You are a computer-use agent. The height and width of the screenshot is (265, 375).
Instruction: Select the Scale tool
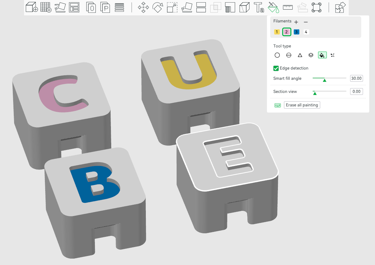tap(172, 7)
